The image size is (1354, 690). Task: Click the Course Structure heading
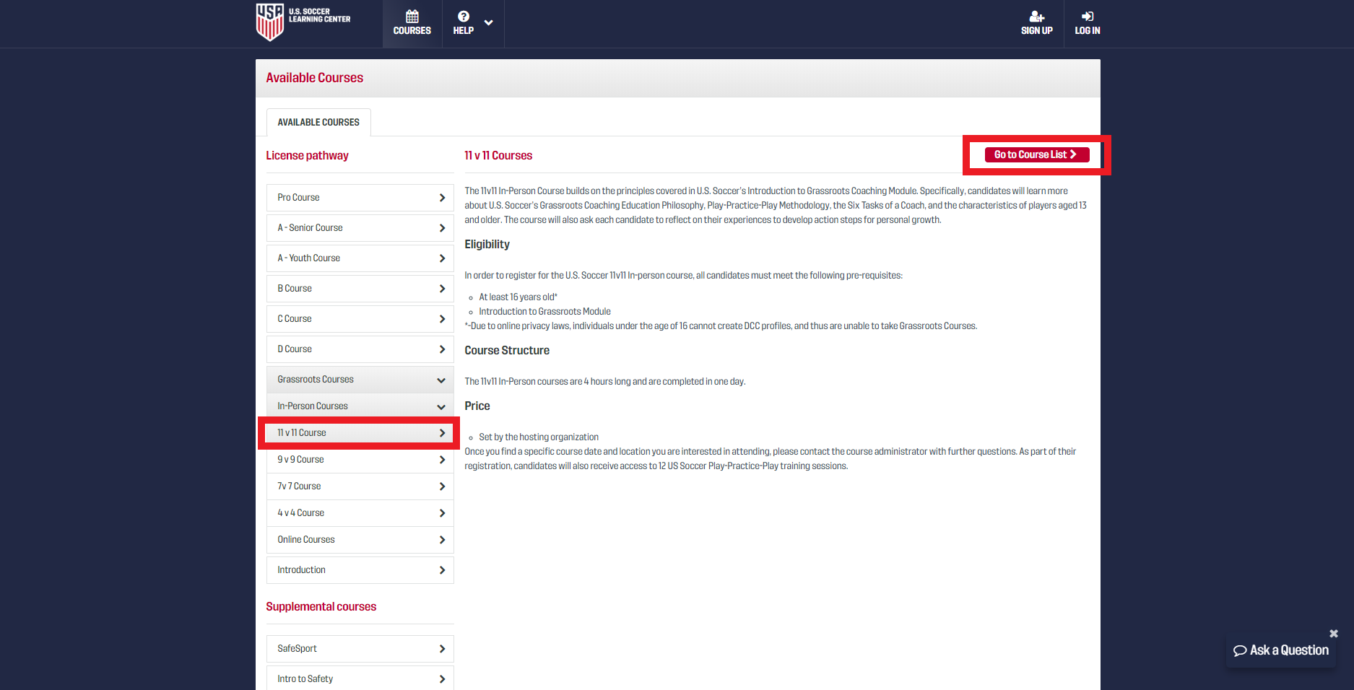pos(507,351)
